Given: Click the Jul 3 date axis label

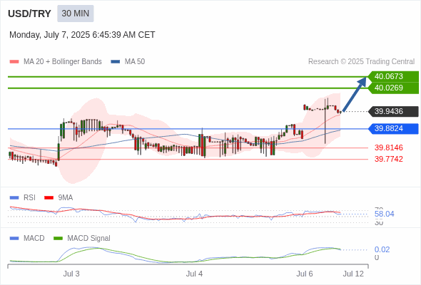Looking at the screenshot, I should (71, 274).
